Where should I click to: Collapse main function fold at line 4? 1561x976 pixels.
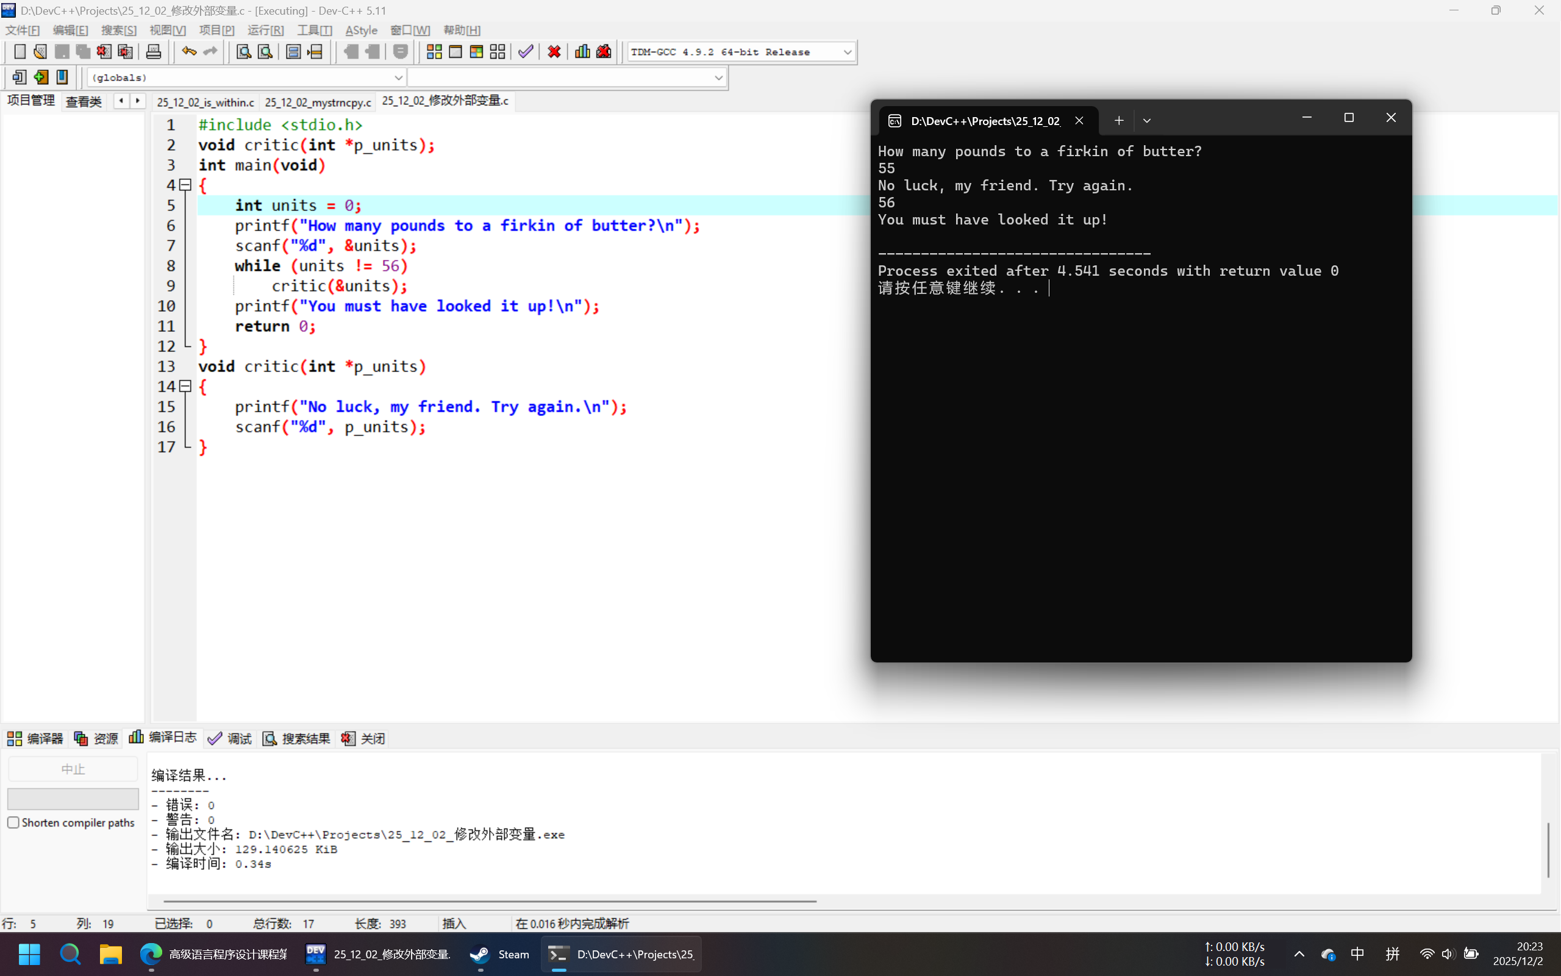point(186,185)
